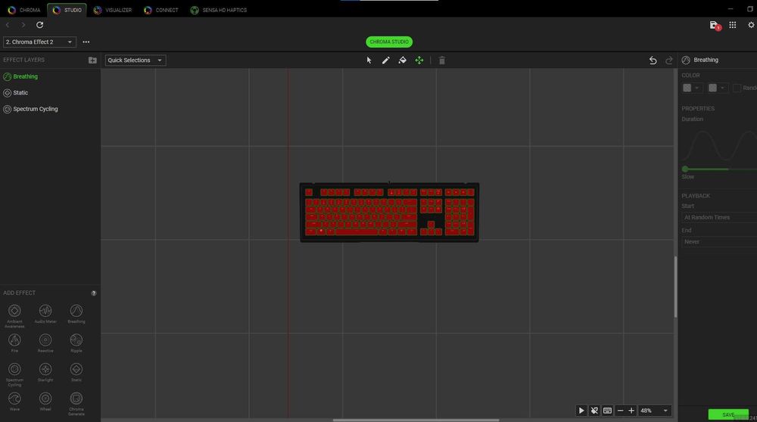Click the vertical canvas scrollbar
757x422 pixels.
pyautogui.click(x=675, y=287)
